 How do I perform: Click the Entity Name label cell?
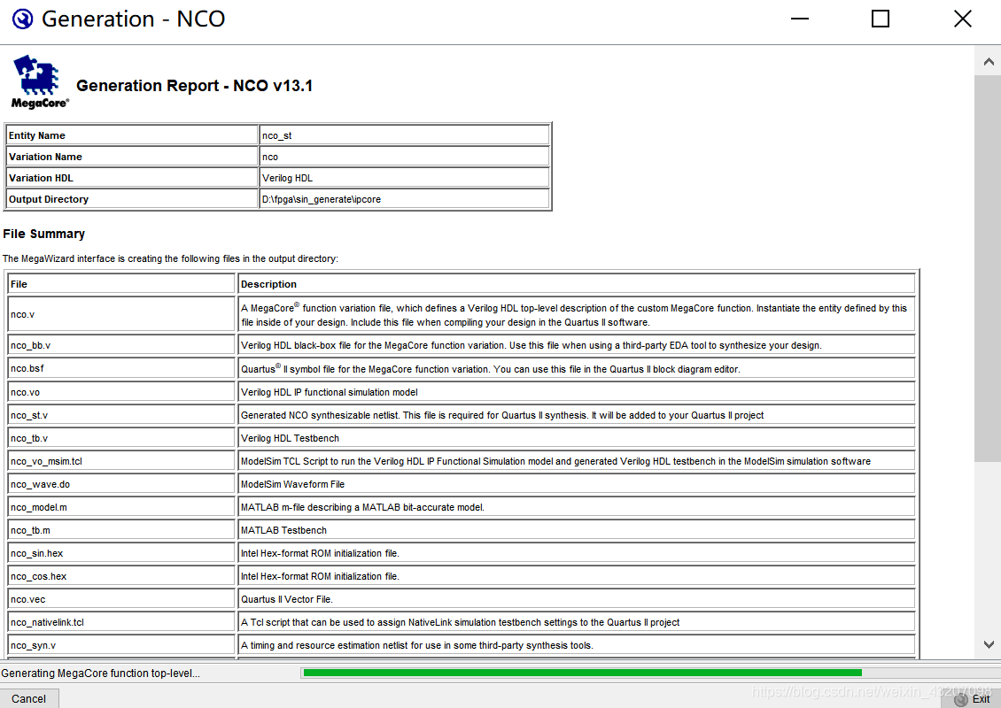click(131, 135)
